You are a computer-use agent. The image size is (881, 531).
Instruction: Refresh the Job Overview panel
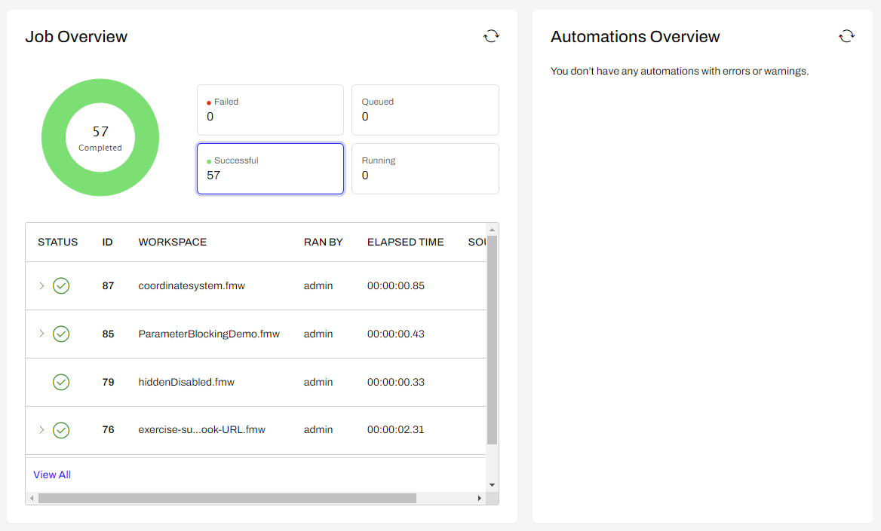[490, 35]
